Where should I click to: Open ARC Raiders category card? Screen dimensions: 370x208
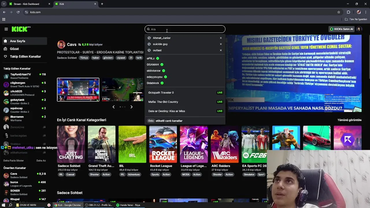(225, 144)
